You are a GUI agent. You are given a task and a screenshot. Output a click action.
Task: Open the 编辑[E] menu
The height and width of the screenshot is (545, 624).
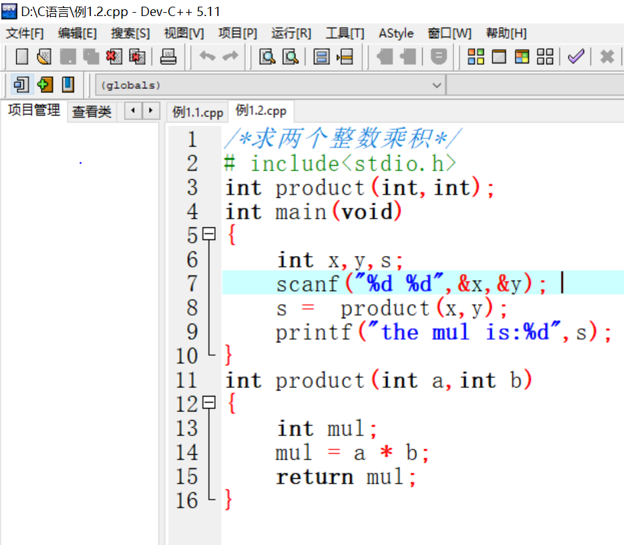[77, 33]
